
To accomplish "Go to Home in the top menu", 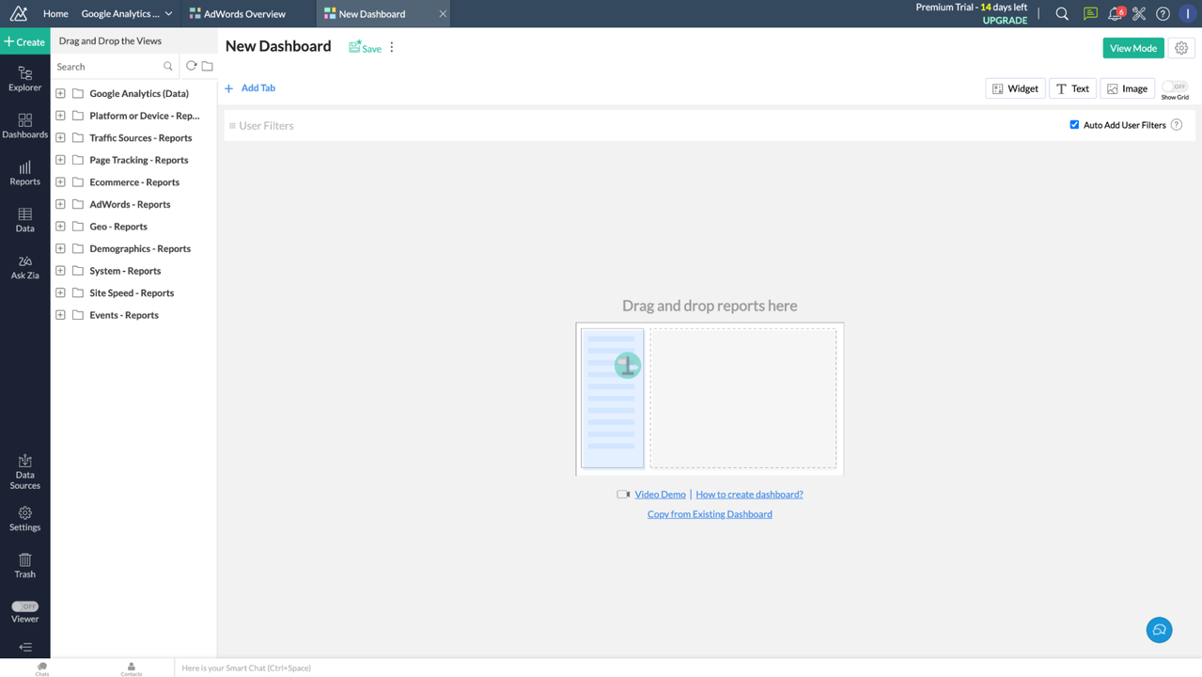I will (55, 13).
